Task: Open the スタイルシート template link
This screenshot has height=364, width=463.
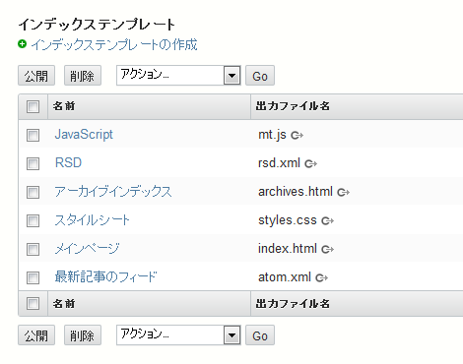Action: coord(92,220)
